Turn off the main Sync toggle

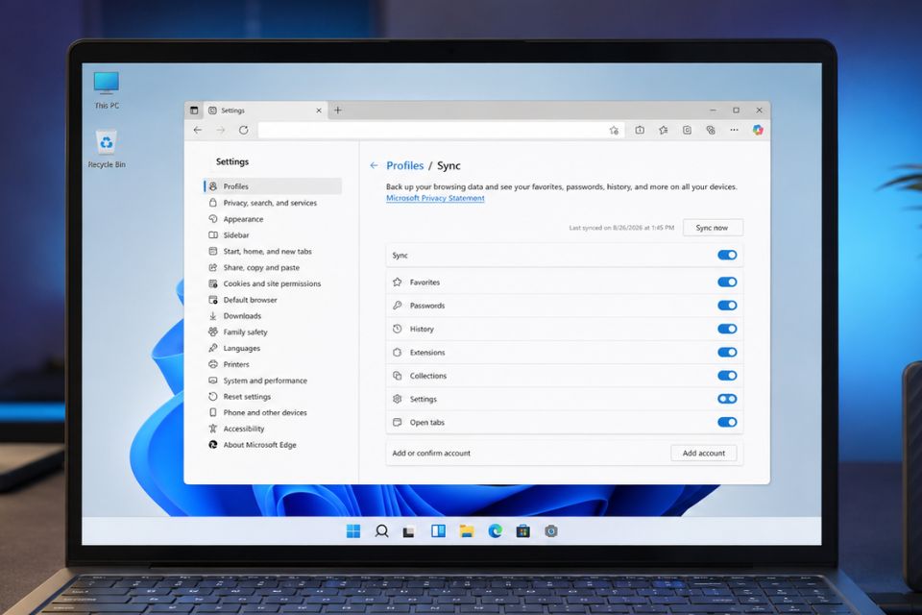[x=727, y=255]
